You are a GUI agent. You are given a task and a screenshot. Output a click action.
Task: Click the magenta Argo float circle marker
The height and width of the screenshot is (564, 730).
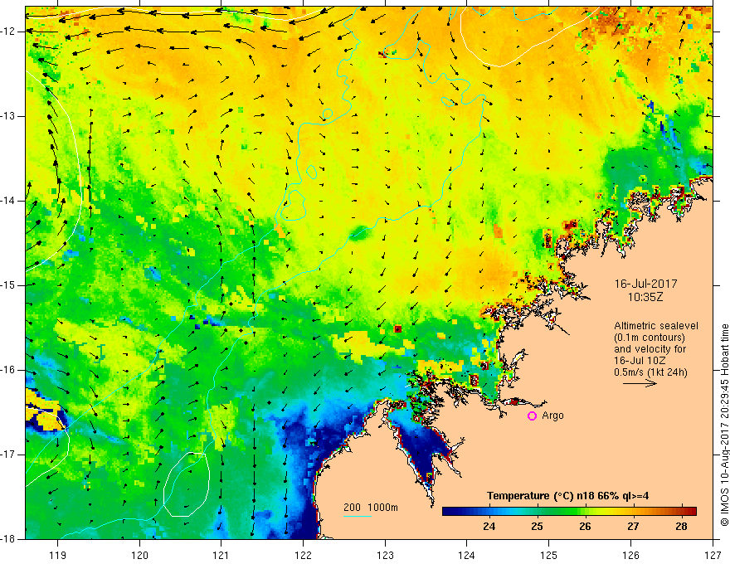(532, 416)
